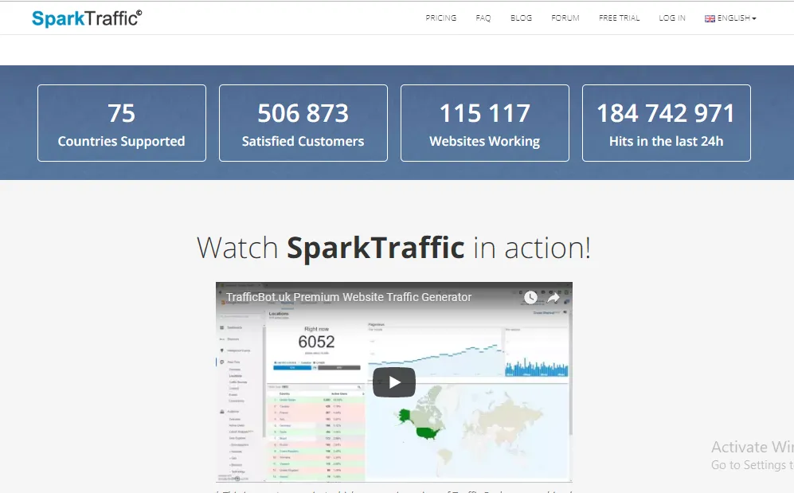Click the Watch SparkTraffic in action heading

[x=394, y=248]
